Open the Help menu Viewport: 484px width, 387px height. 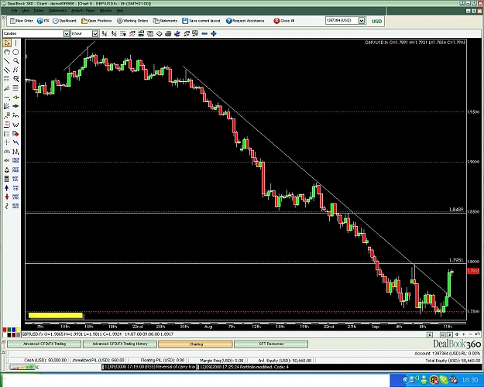(x=120, y=11)
